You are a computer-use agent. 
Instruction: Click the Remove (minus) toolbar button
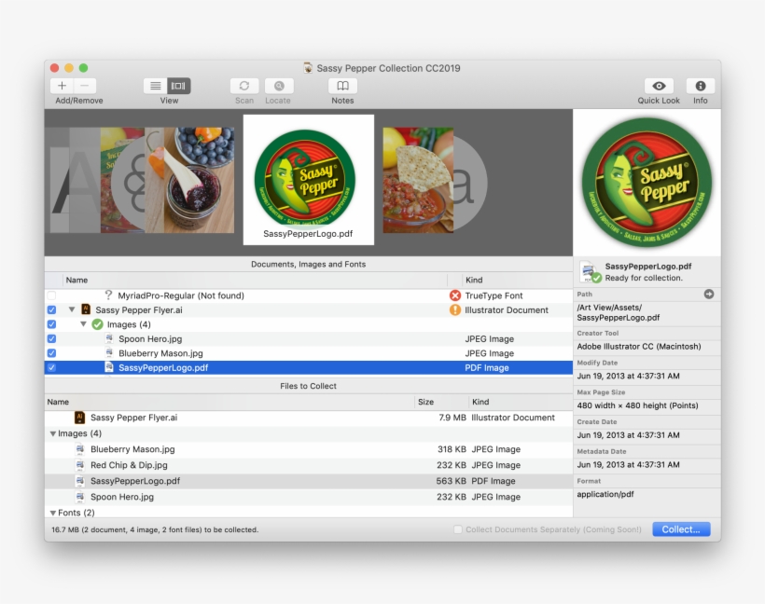(85, 86)
